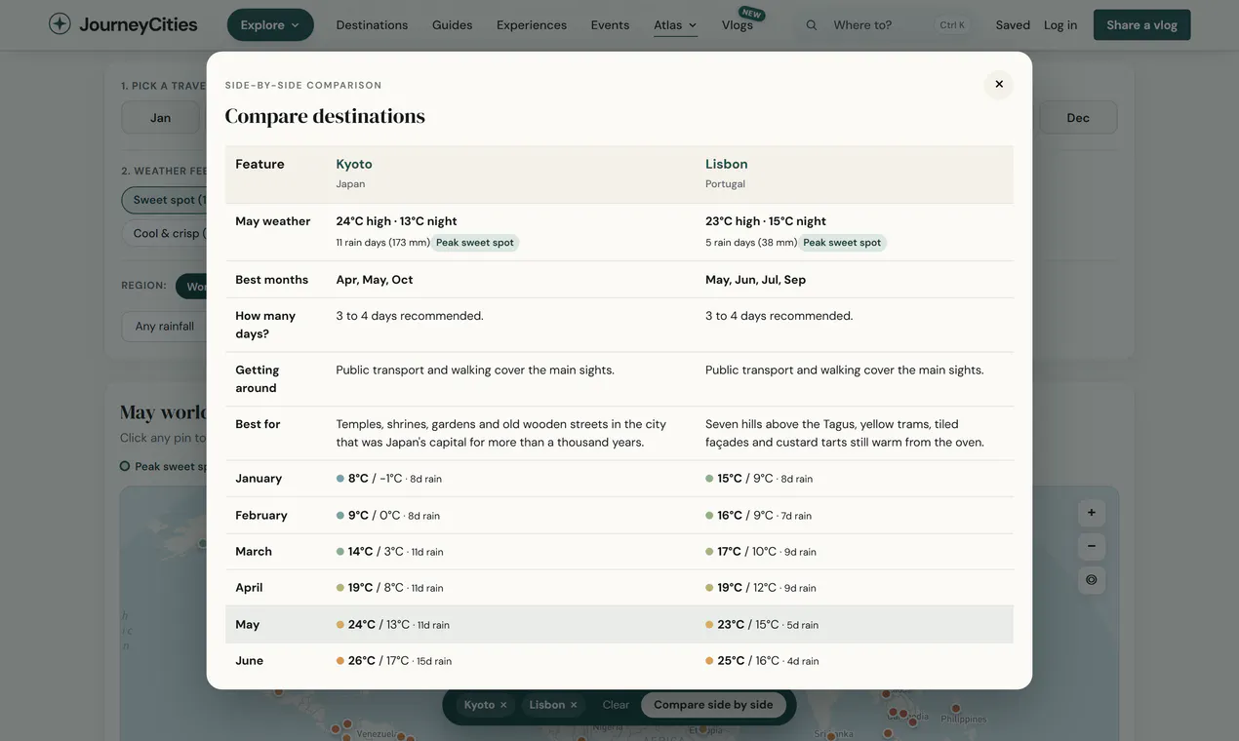Click the Log in link
This screenshot has height=741, width=1239.
tap(1060, 25)
